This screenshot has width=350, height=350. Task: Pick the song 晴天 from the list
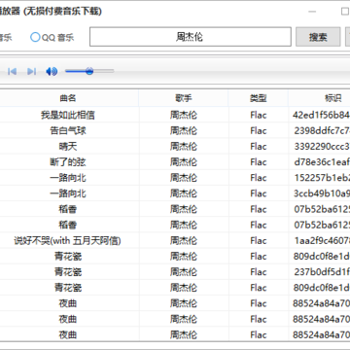(68, 146)
